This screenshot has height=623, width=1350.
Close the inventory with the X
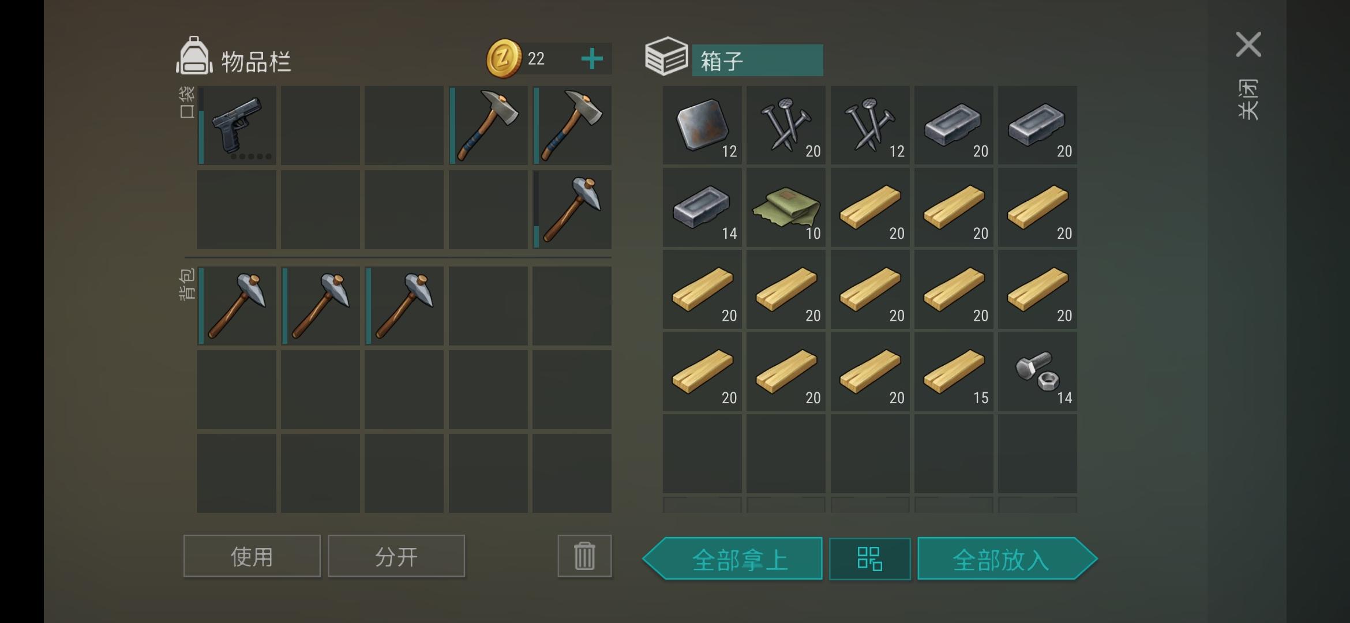tap(1248, 44)
